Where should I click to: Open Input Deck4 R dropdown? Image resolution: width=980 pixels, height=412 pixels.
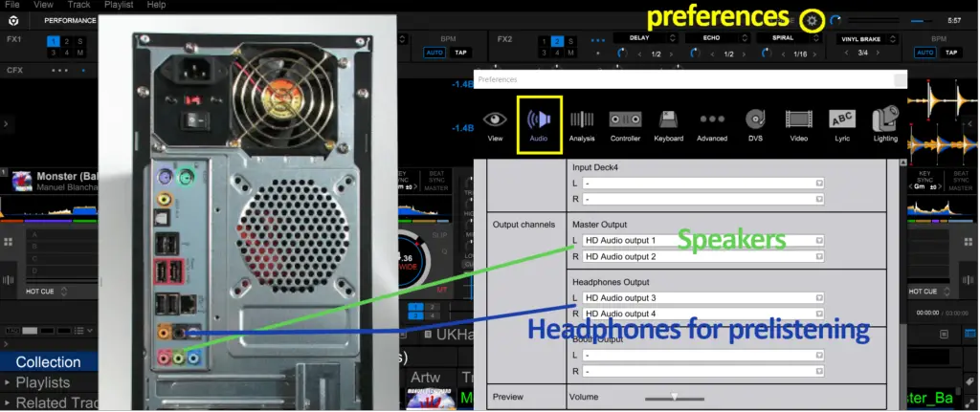pos(703,199)
